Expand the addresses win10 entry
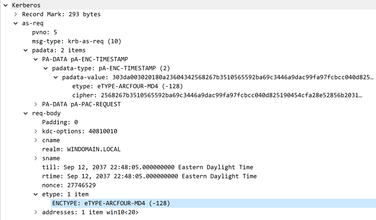This screenshot has height=220, width=376. coord(36,212)
